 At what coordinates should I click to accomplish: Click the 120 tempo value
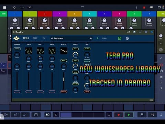point(29,8)
